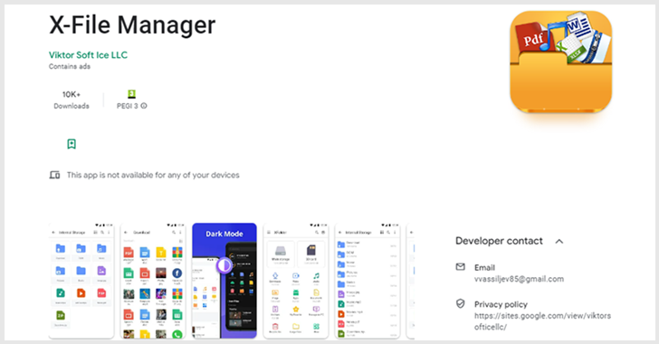Open PEGI 3 info circle icon
659x344 pixels.
pos(144,106)
